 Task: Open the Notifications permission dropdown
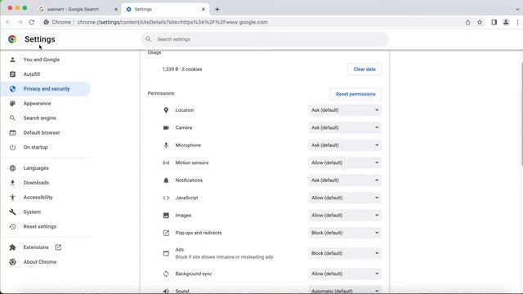pyautogui.click(x=345, y=180)
